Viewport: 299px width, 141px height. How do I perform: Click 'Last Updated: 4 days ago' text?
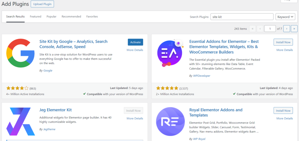click(276, 88)
